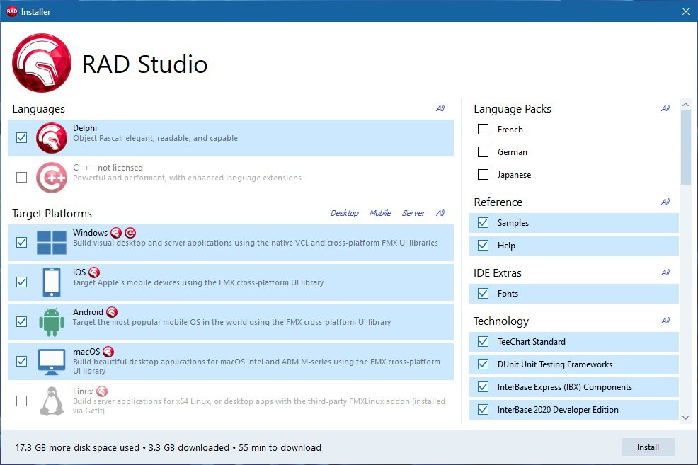Enable the Linux platform checkbox

coord(21,401)
